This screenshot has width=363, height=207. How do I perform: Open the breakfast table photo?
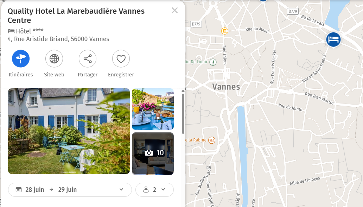(153, 109)
